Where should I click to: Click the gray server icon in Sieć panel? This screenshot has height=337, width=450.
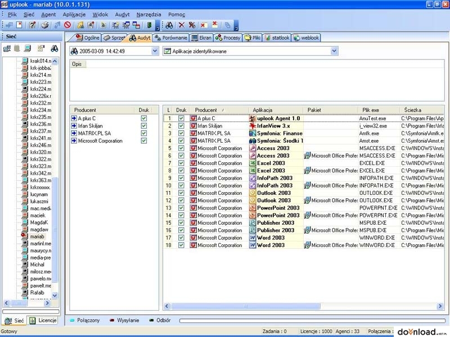(x=17, y=48)
